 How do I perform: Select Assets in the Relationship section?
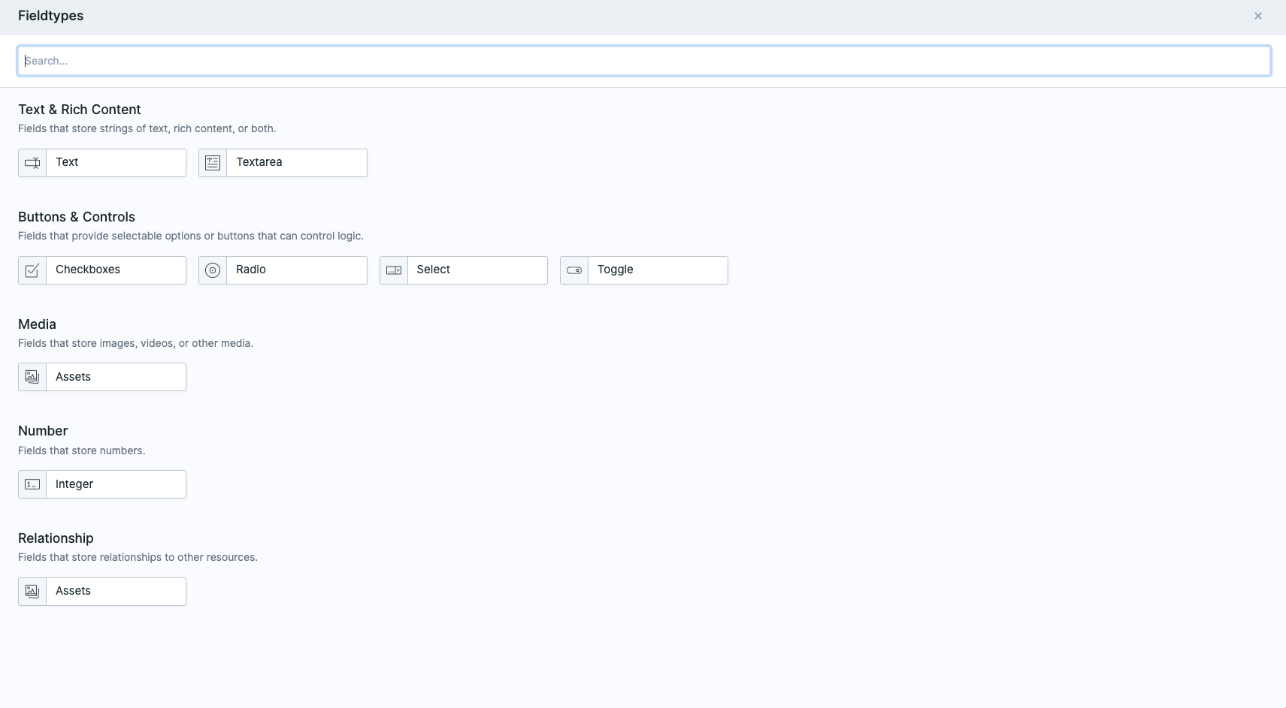tap(102, 592)
